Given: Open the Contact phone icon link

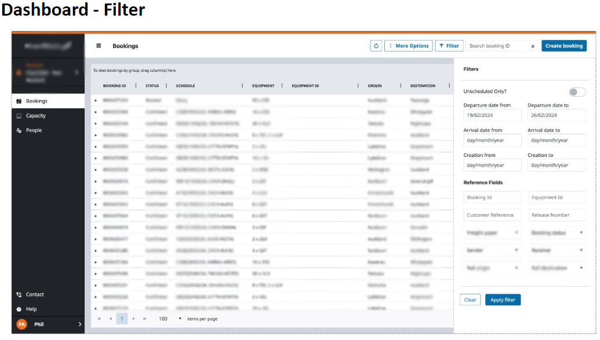Looking at the screenshot, I should pyautogui.click(x=19, y=295).
